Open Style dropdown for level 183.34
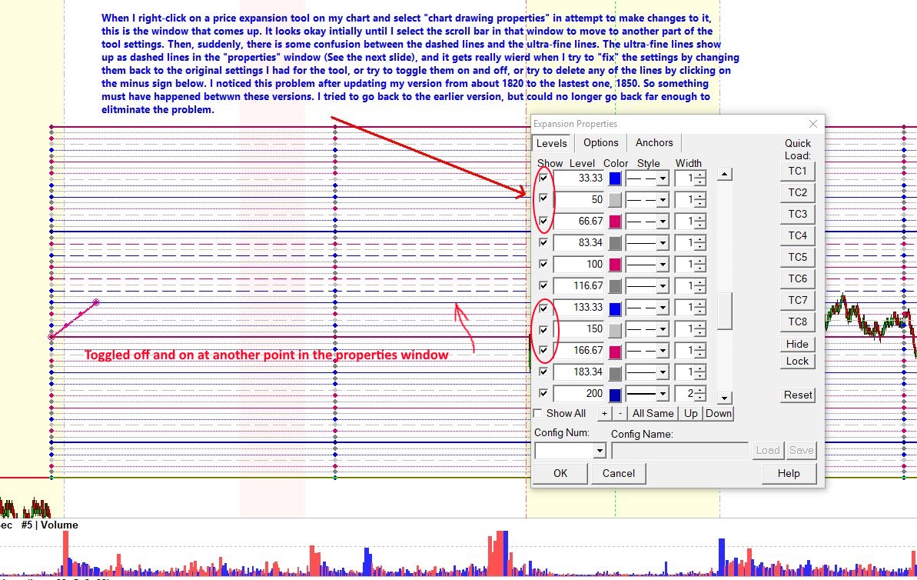Screen dimensions: 917x580 [663, 372]
